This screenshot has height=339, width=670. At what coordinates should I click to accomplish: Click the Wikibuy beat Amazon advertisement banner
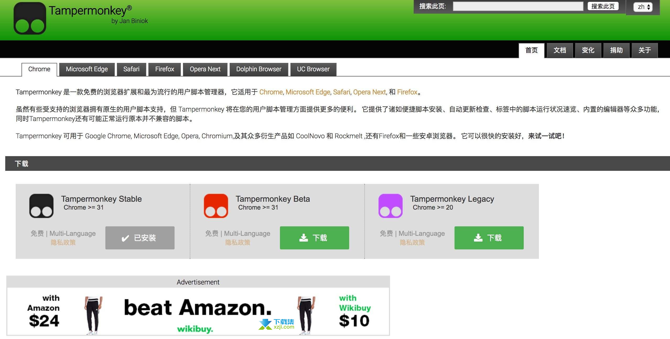pos(198,311)
